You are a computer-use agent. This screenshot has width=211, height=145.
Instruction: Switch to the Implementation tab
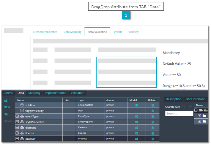click(56, 93)
